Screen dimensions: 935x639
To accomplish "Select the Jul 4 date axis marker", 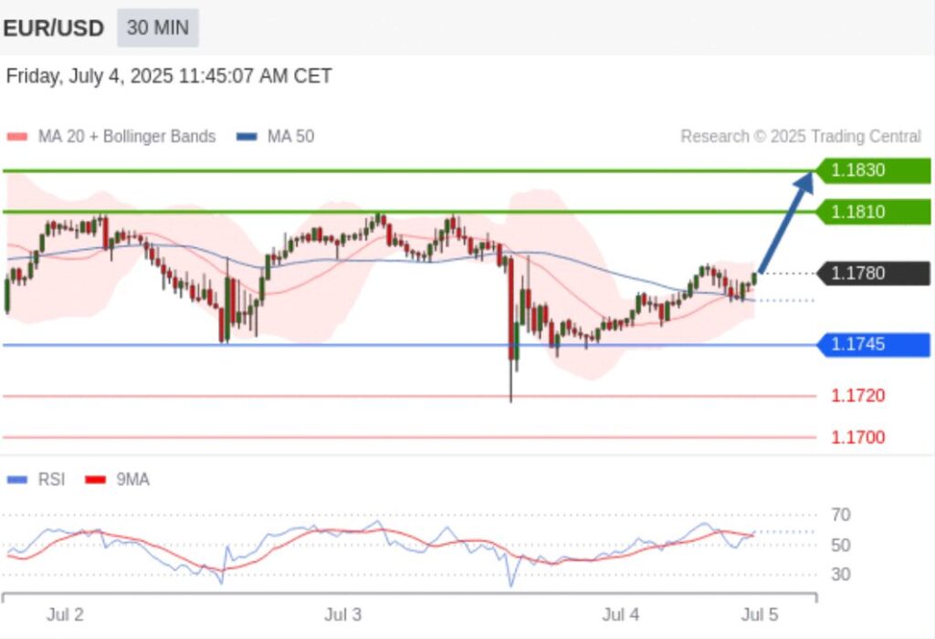I will (x=621, y=614).
